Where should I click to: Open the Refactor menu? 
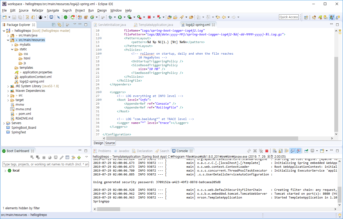point(38,11)
